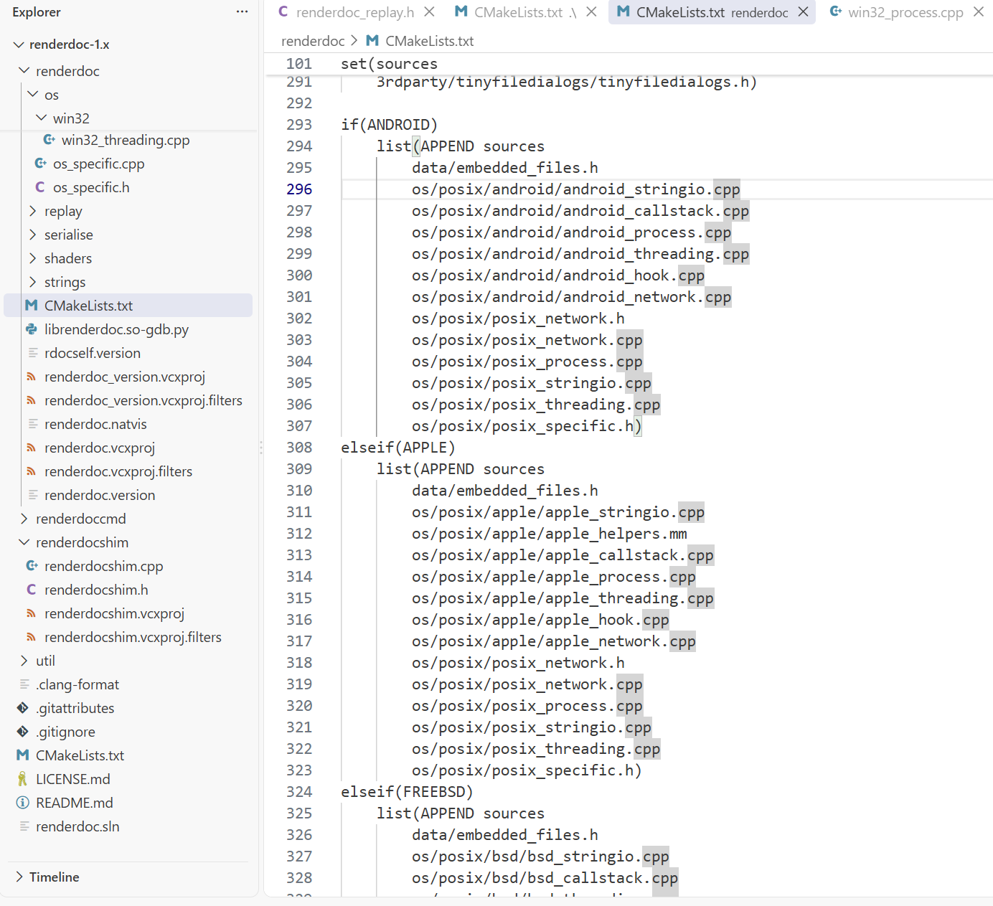Open os_specific.cpp file
993x906 pixels.
click(98, 164)
